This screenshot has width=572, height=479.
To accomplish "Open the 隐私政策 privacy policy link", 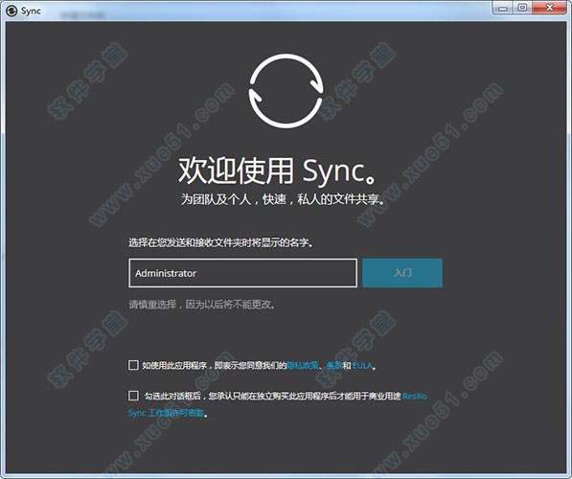I will coord(303,365).
